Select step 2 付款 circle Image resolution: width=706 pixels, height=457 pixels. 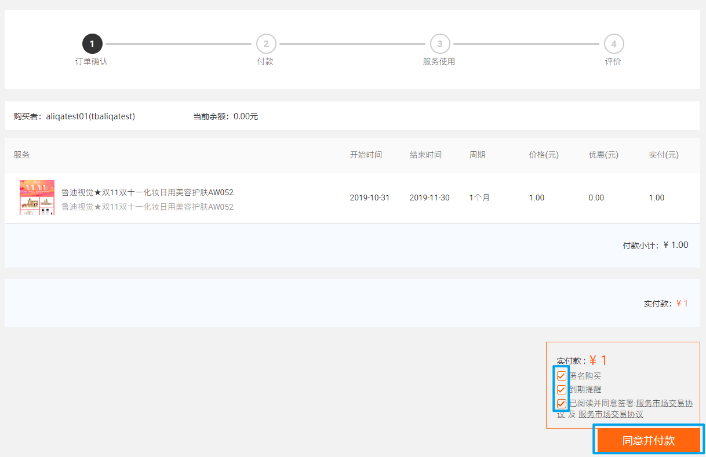tap(266, 43)
